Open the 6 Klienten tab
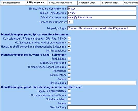 [x=131, y=3]
